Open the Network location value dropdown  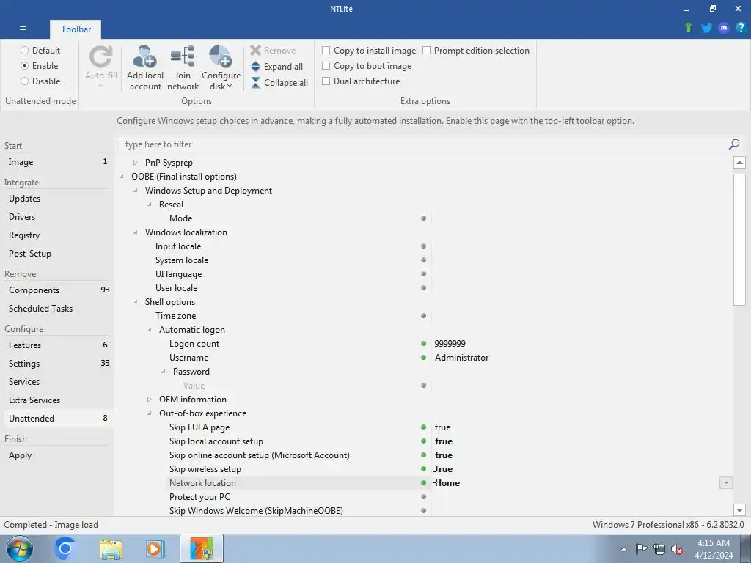pyautogui.click(x=726, y=483)
